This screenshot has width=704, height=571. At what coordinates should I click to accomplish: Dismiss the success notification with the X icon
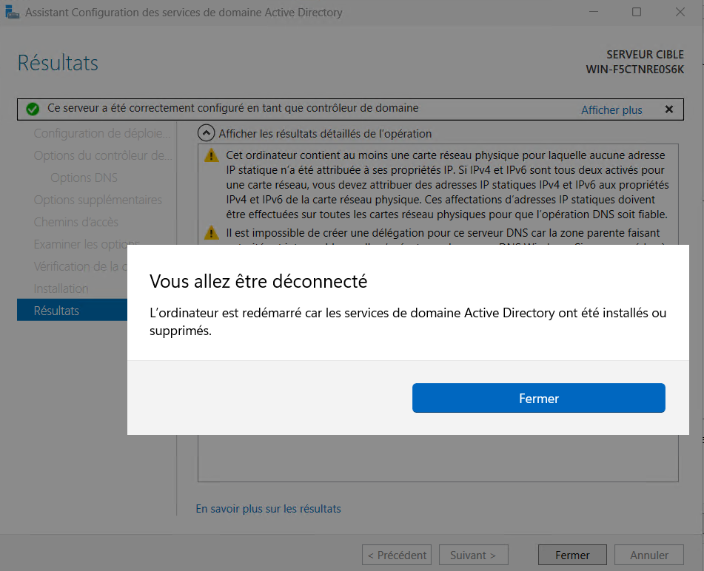pos(669,109)
